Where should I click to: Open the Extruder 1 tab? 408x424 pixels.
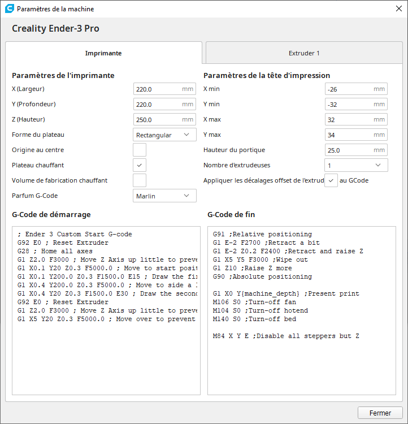point(304,53)
